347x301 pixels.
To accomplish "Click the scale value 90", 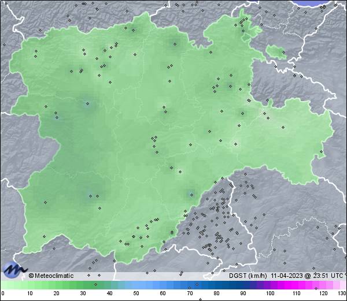I will pos(243,293).
